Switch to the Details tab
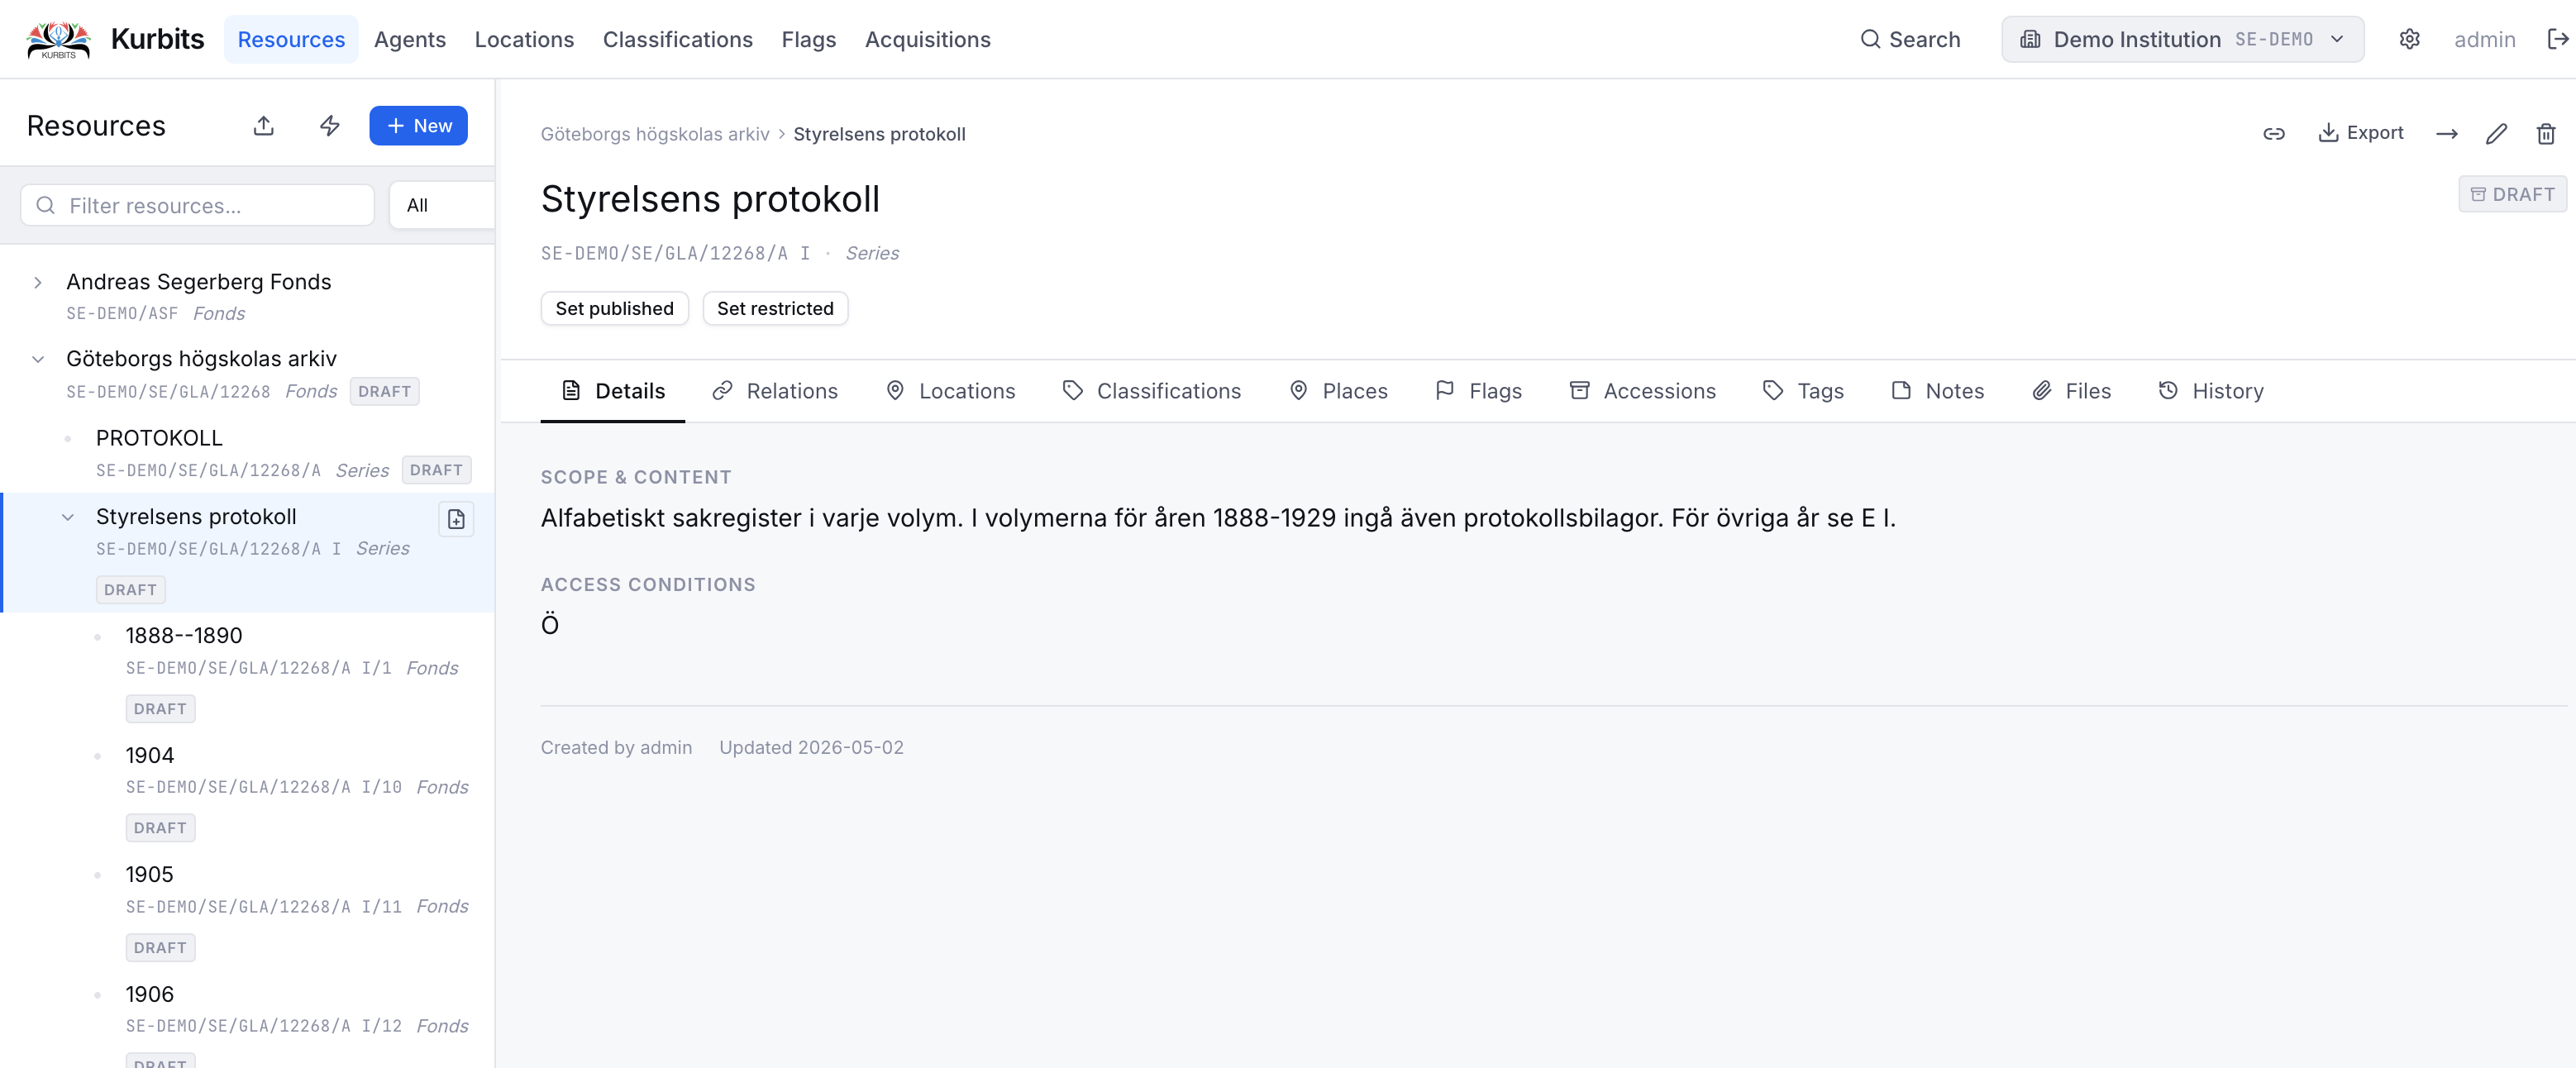 click(x=612, y=391)
